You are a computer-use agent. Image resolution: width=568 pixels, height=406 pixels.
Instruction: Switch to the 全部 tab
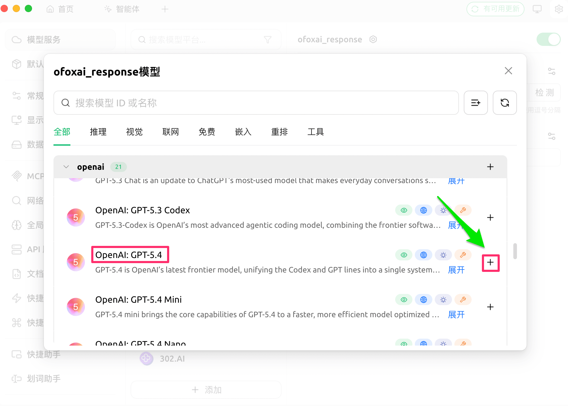coord(62,132)
